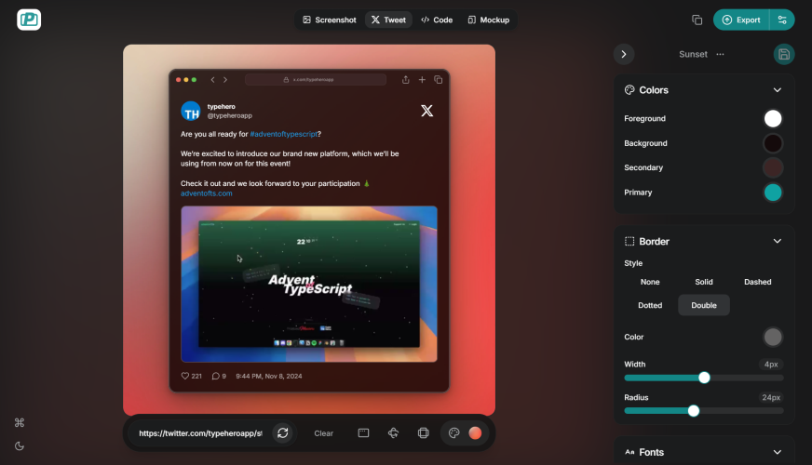Toggle dark mode moon icon
This screenshot has height=465, width=812.
[20, 445]
